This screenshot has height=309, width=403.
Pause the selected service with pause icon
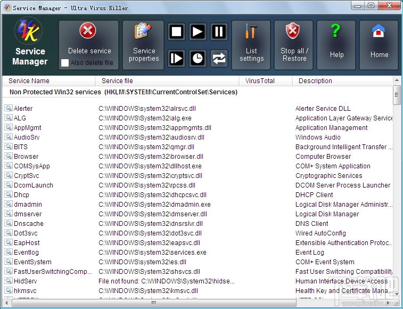(219, 31)
